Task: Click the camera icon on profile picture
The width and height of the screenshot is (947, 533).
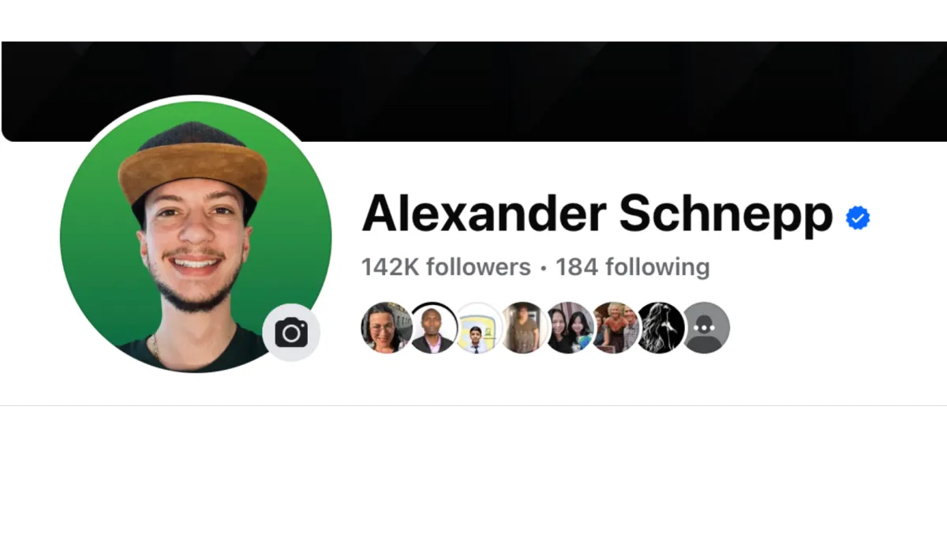Action: [x=291, y=333]
